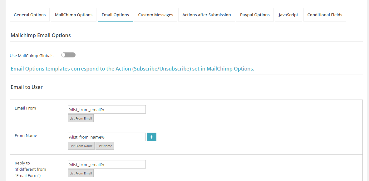Insert List:From Email tag into Email From
Image resolution: width=369 pixels, height=181 pixels.
point(81,118)
